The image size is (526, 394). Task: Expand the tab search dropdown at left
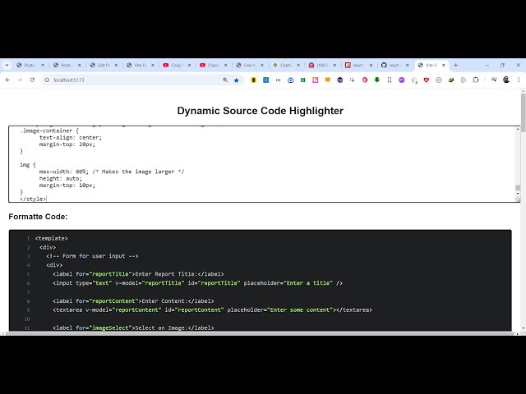(x=6, y=65)
